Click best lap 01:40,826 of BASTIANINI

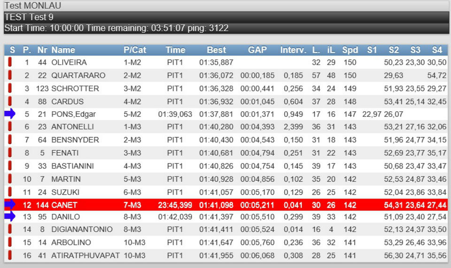coord(216,166)
